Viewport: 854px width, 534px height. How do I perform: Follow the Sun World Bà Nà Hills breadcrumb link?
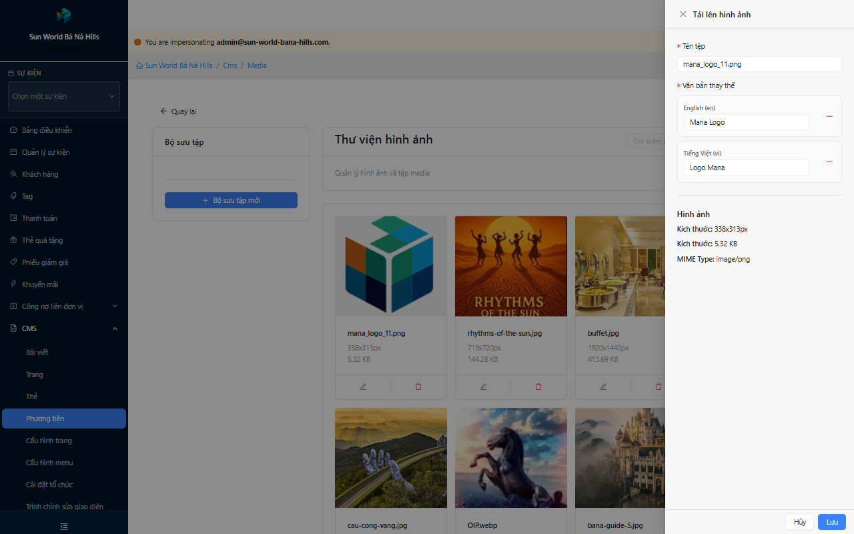pos(179,65)
